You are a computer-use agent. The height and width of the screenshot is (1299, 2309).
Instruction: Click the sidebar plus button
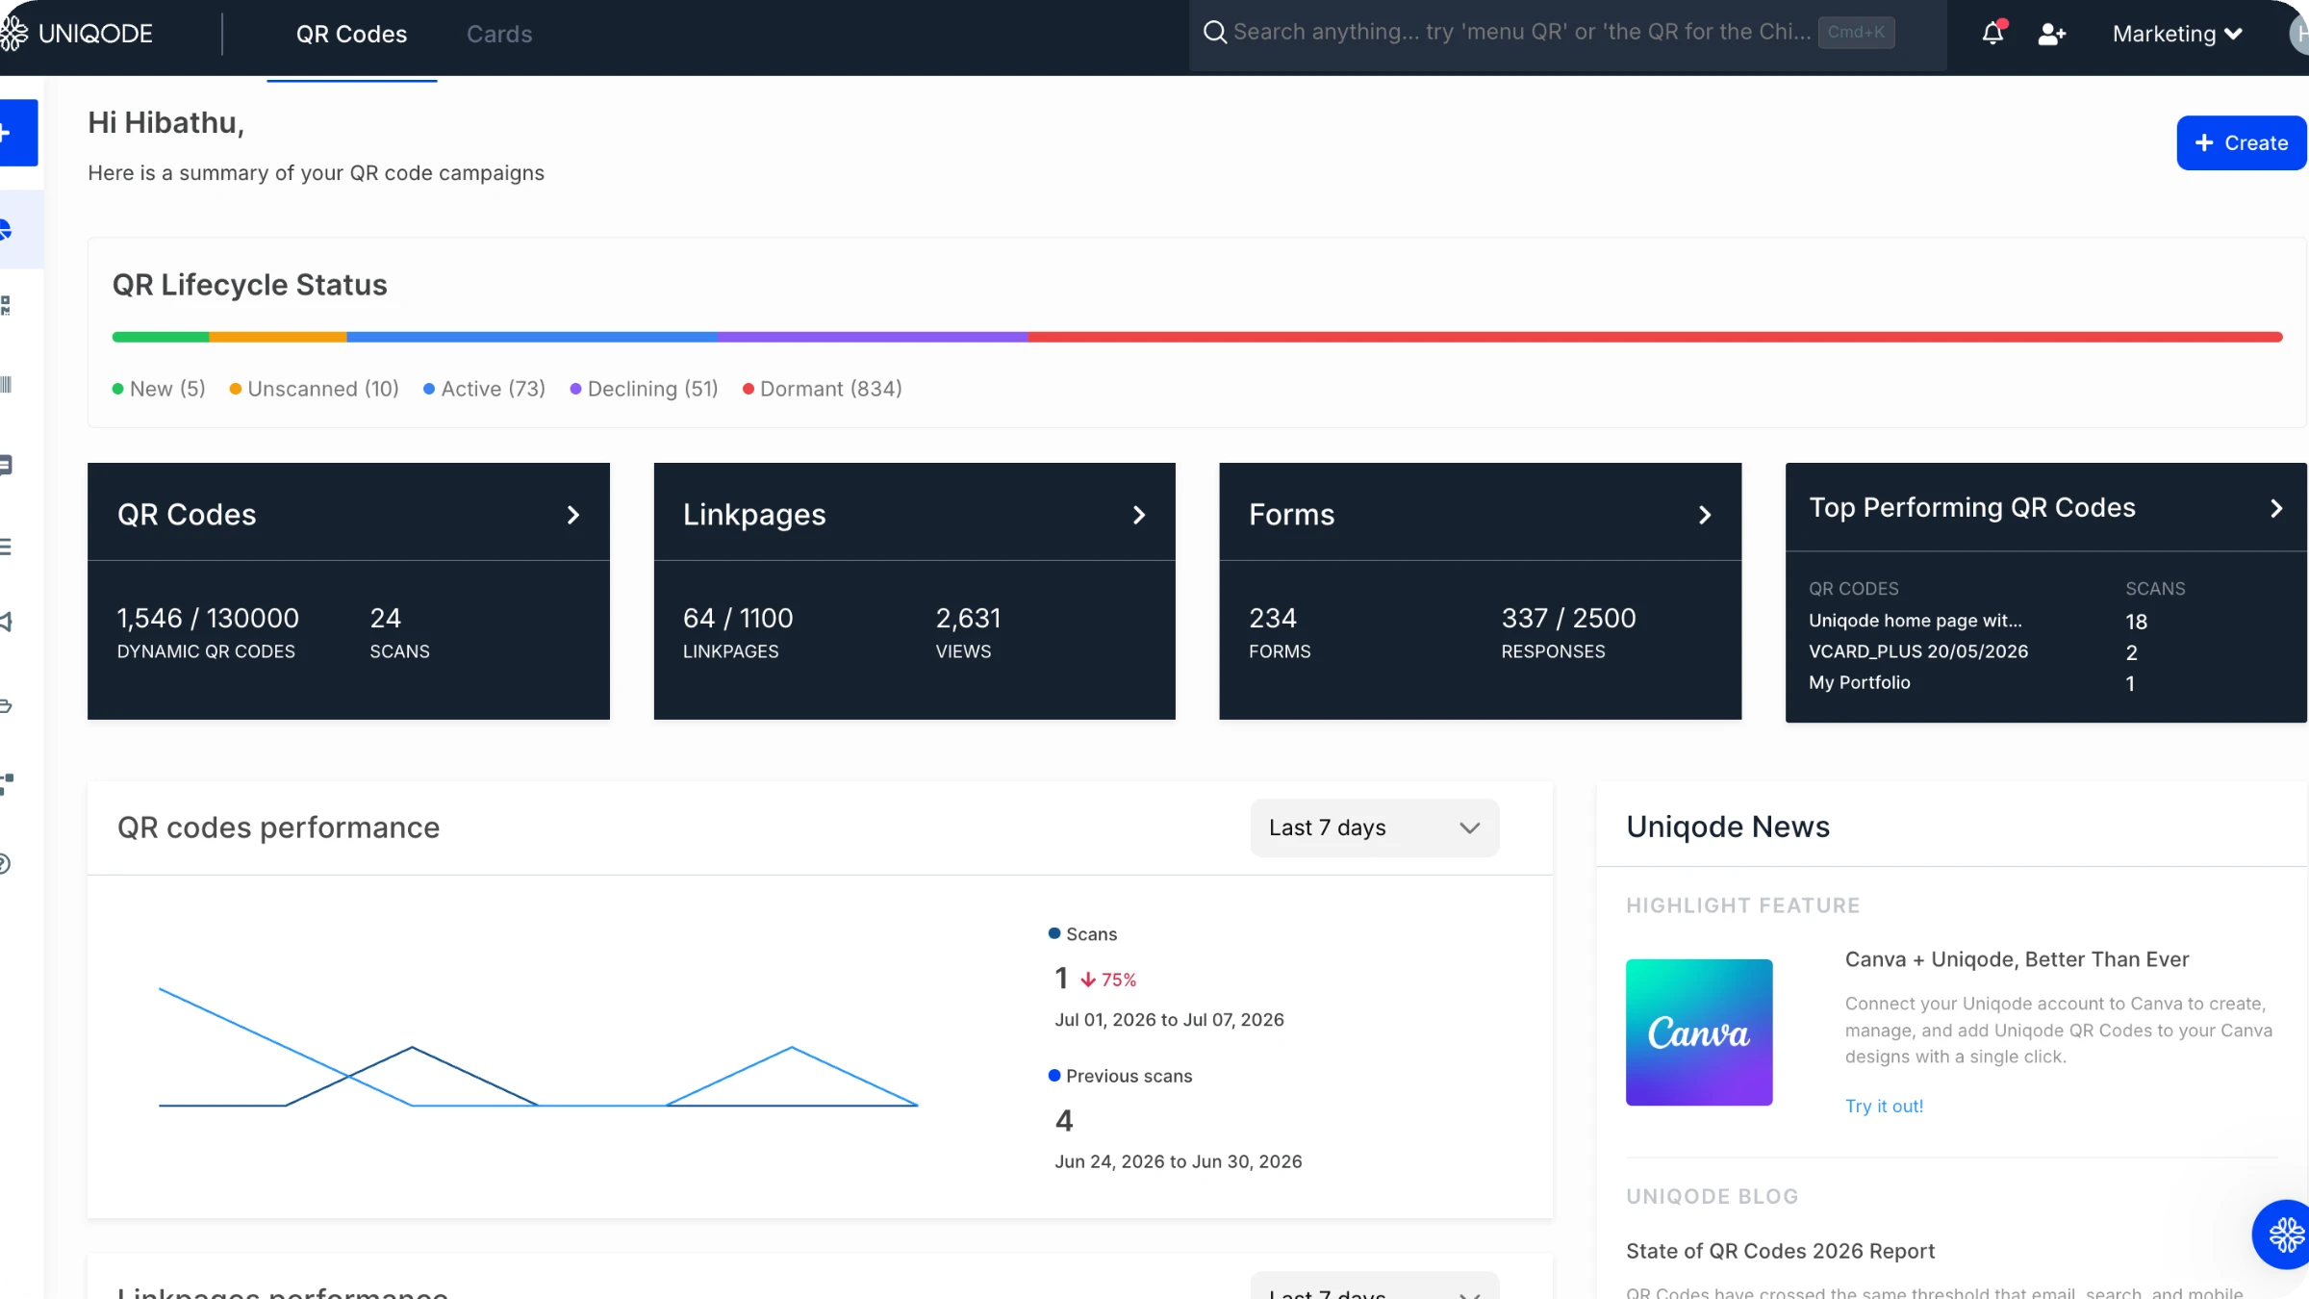tap(17, 133)
